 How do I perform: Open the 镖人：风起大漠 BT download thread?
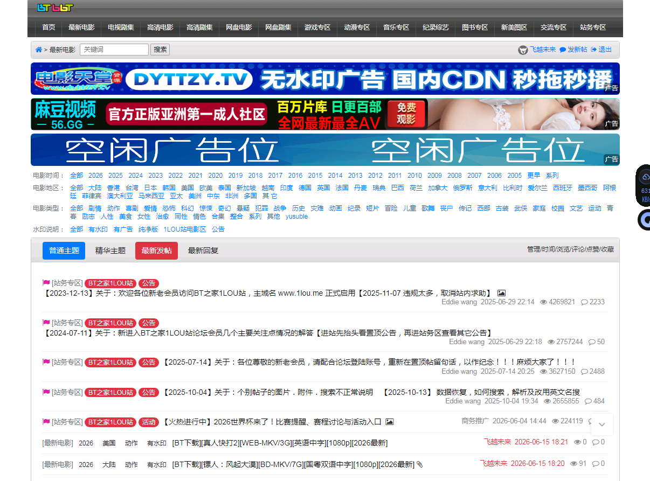(x=293, y=464)
